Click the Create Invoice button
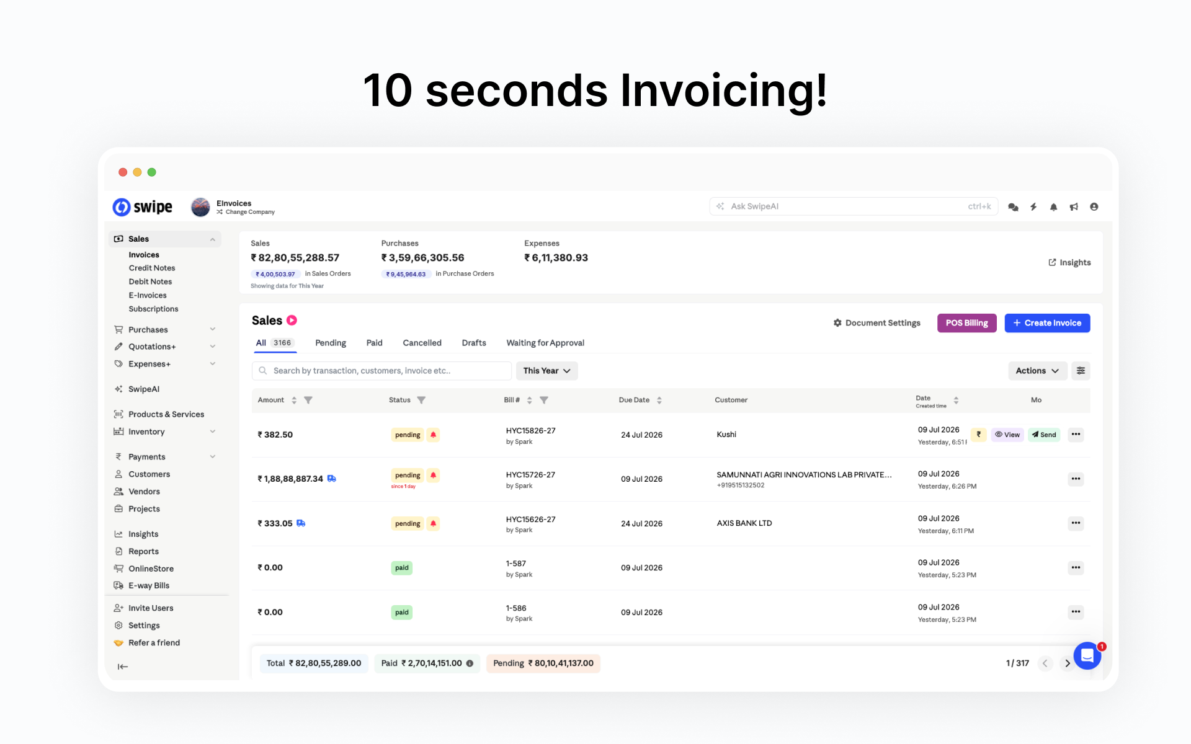 click(1047, 323)
